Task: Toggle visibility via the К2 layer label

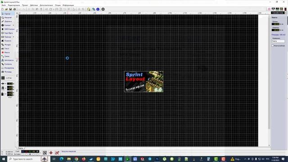Action: point(34,152)
